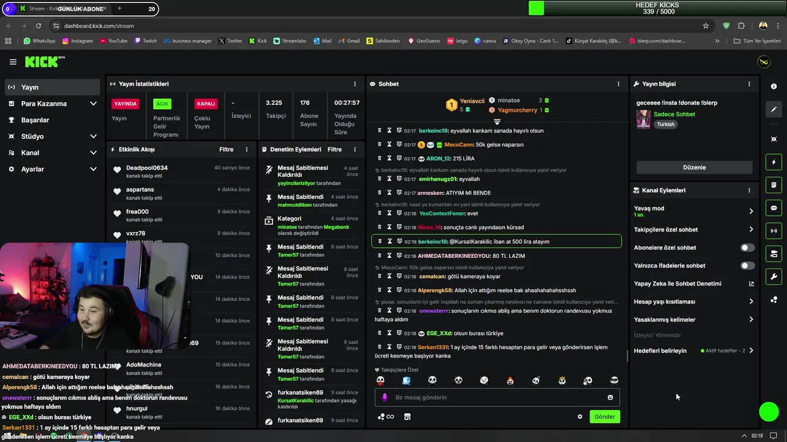The width and height of the screenshot is (787, 442).
Task: Toggle the wrench stream info panel icon in the right sidebar
Action: click(773, 276)
